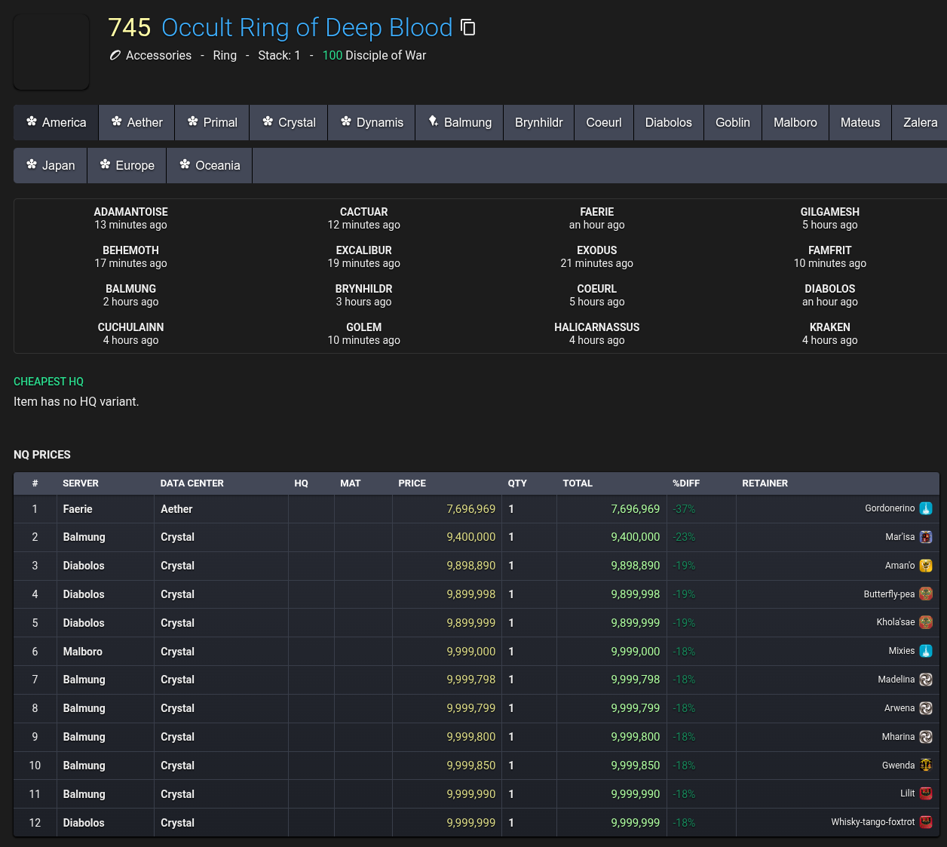Select the Europe region tab
947x847 pixels.
(127, 165)
